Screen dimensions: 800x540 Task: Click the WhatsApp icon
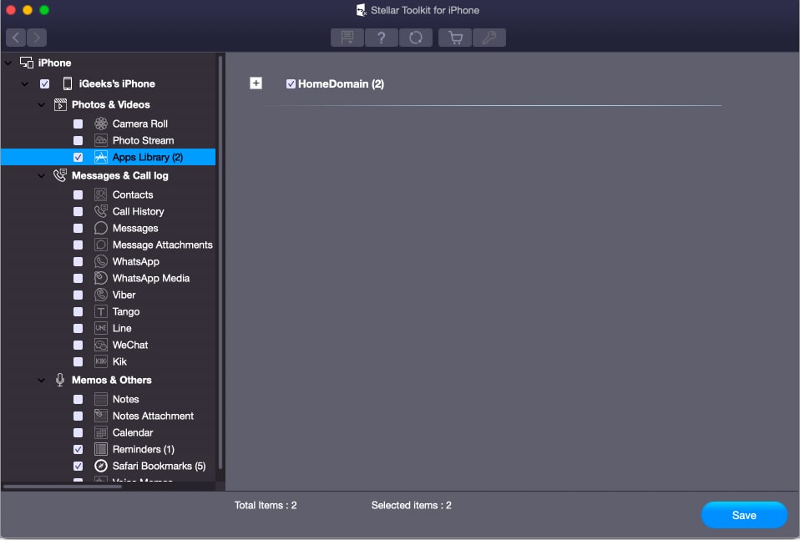[x=101, y=261]
